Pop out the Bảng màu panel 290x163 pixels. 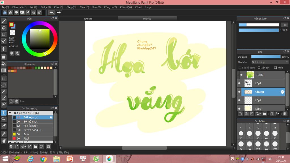click(x=52, y=64)
